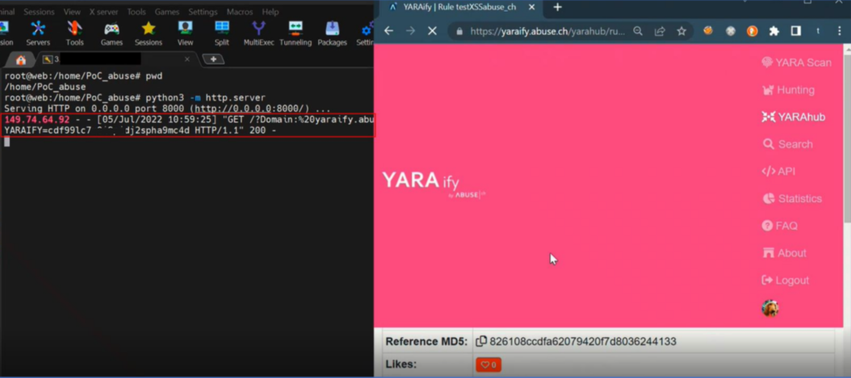The height and width of the screenshot is (378, 851).
Task: Open the Tools toolbar icon in MobaXterm
Action: click(75, 34)
